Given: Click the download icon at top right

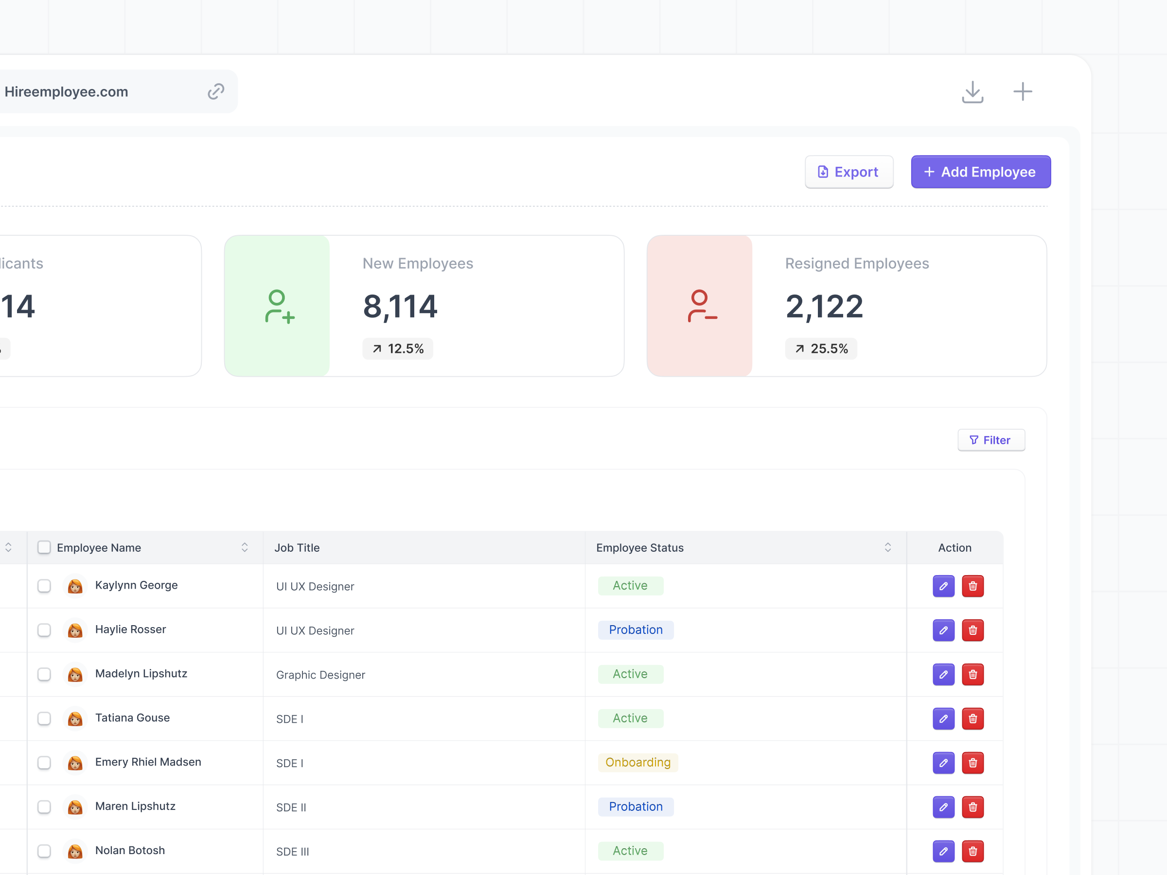Looking at the screenshot, I should pyautogui.click(x=973, y=92).
